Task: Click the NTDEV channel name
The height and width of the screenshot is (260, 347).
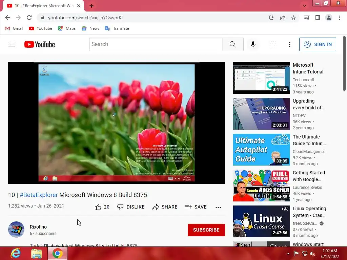Action: point(299,116)
